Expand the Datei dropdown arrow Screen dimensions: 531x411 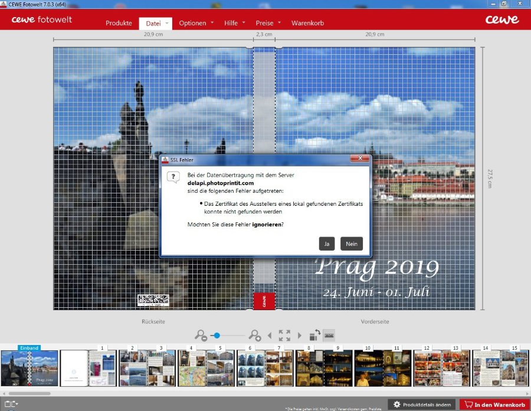[166, 23]
